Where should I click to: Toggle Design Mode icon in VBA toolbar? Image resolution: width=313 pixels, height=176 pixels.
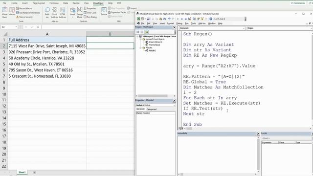pyautogui.click(x=190, y=19)
